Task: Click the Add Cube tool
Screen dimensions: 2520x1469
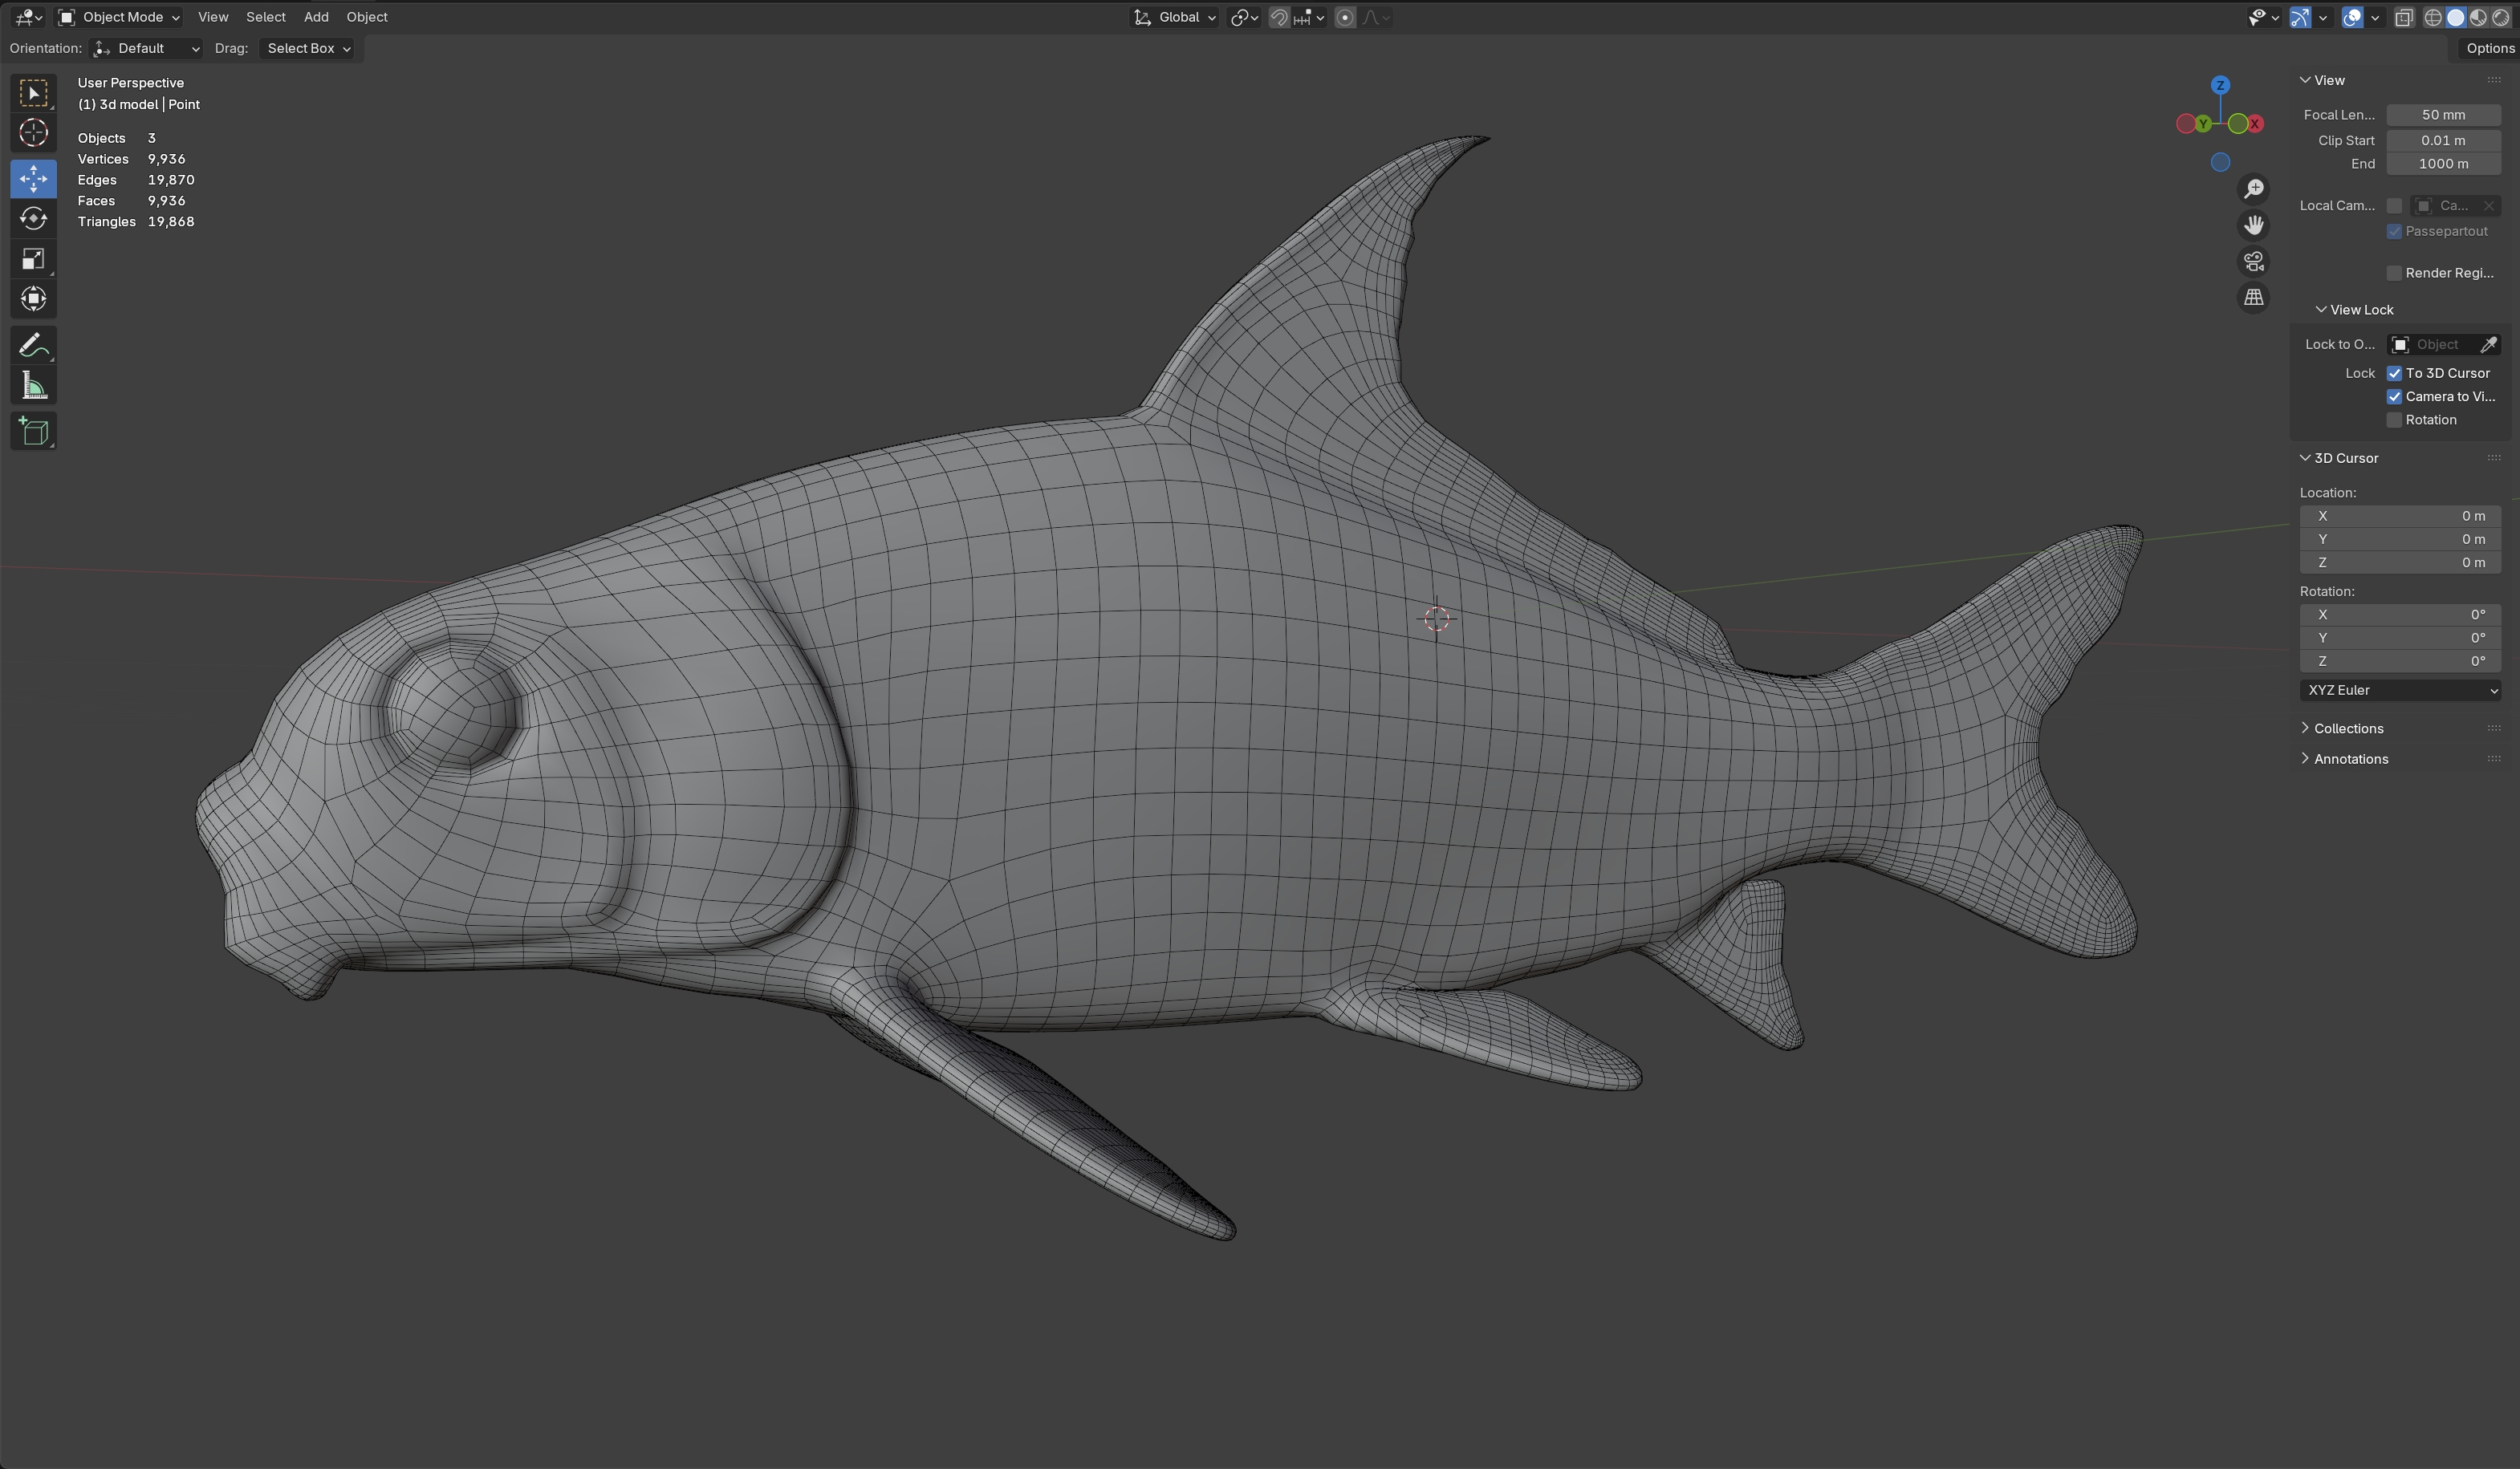Action: pyautogui.click(x=33, y=431)
